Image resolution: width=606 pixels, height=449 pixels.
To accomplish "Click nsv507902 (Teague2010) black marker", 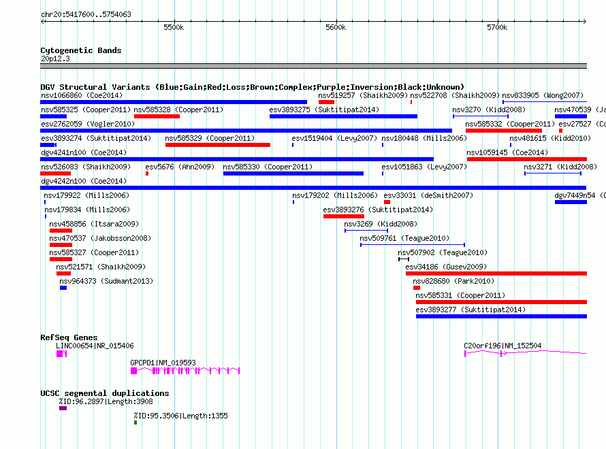I will [404, 259].
